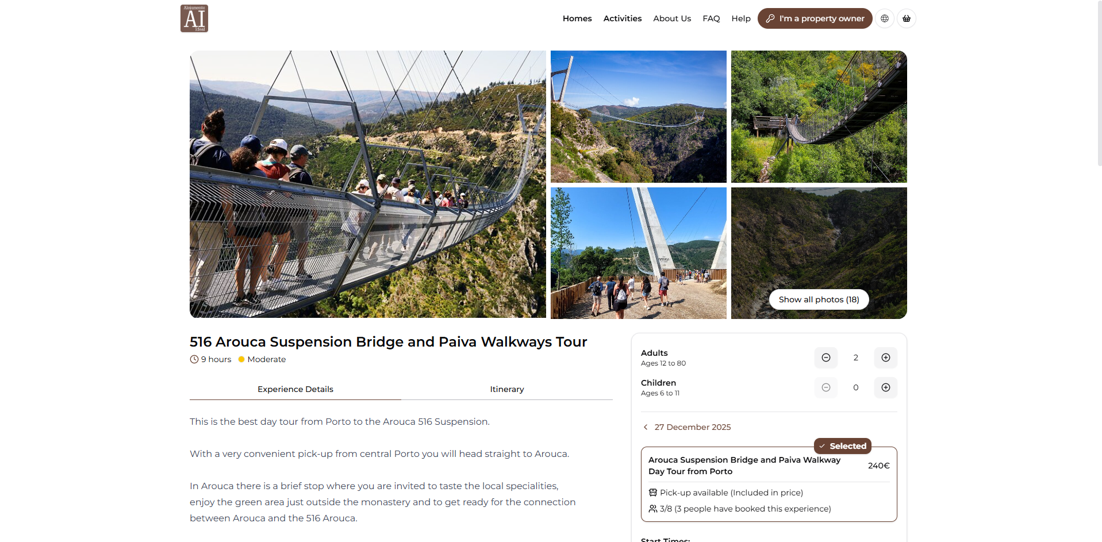This screenshot has width=1102, height=542.
Task: Select the Arouca Suspension Bridge Day Tour option
Action: pos(769,484)
